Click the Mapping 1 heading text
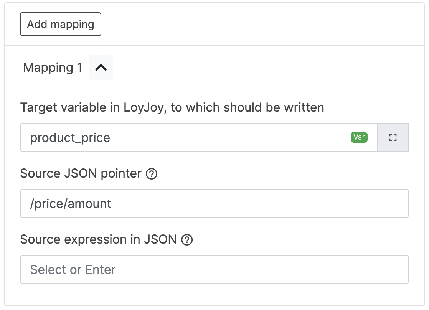 coord(53,68)
